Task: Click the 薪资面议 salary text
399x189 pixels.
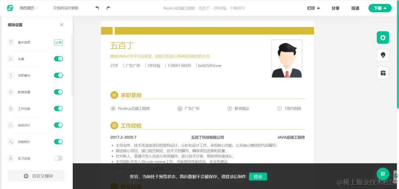Action: click(x=242, y=109)
